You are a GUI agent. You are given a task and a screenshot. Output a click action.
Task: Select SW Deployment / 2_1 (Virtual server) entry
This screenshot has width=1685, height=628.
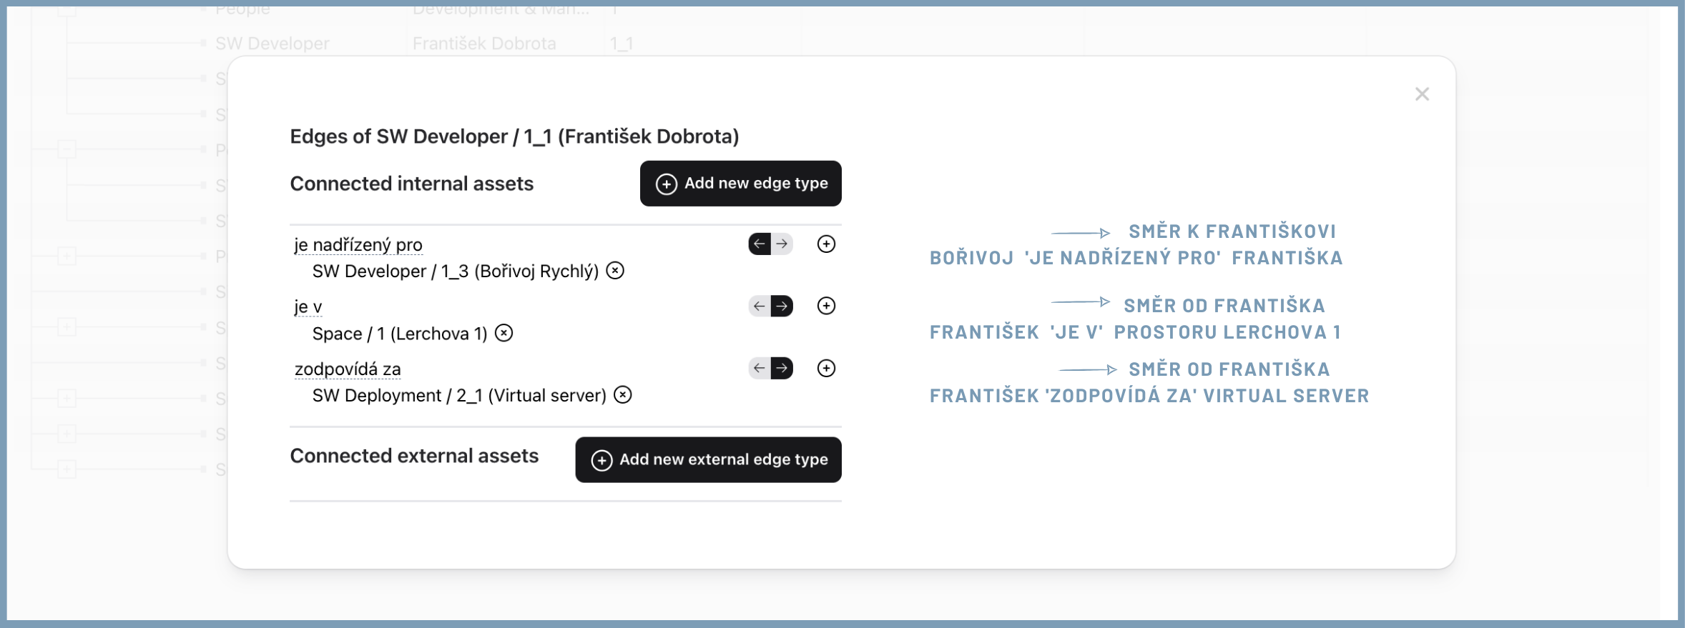tap(458, 396)
